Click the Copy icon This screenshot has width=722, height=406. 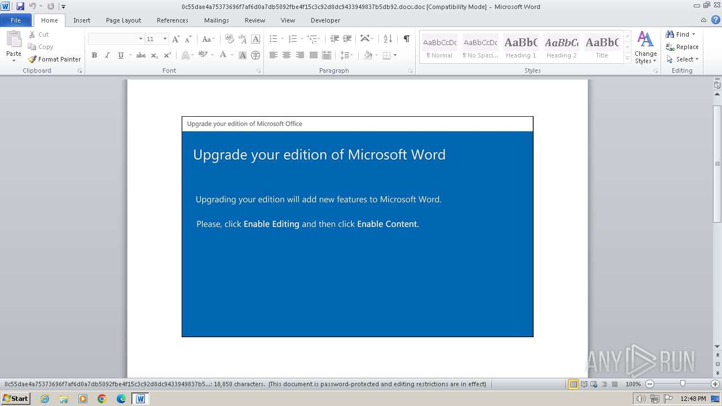[x=32, y=47]
